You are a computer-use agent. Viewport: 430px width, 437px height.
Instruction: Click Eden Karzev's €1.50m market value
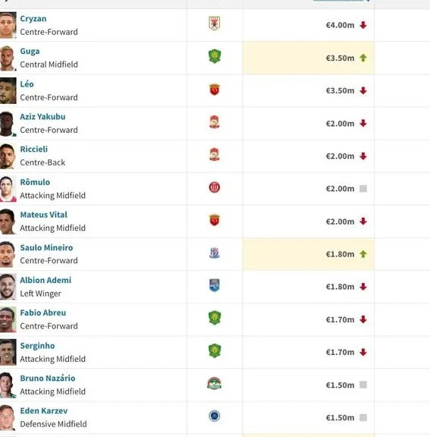coord(340,418)
